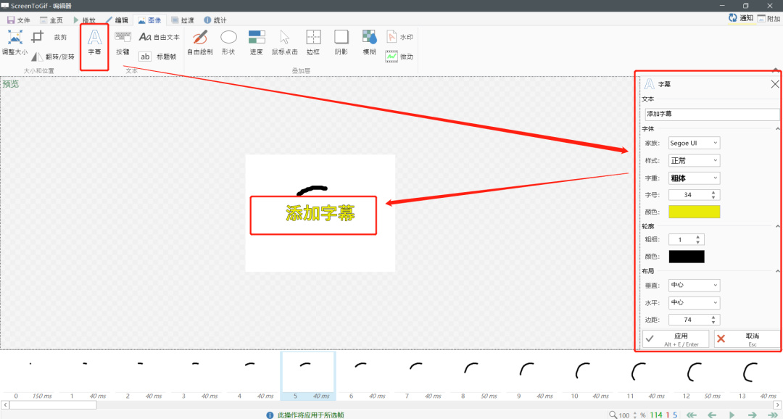Click the caption text input field

712,114
